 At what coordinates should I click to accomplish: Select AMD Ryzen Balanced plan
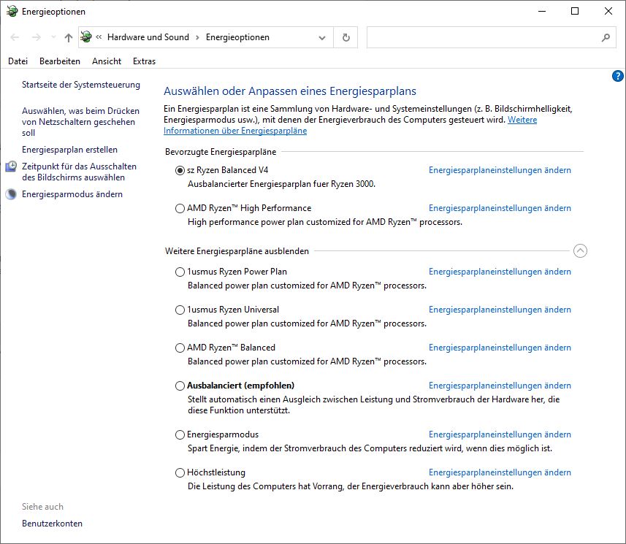(180, 348)
